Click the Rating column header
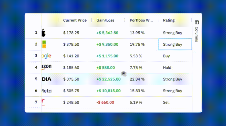The width and height of the screenshot is (226, 126). [x=169, y=20]
